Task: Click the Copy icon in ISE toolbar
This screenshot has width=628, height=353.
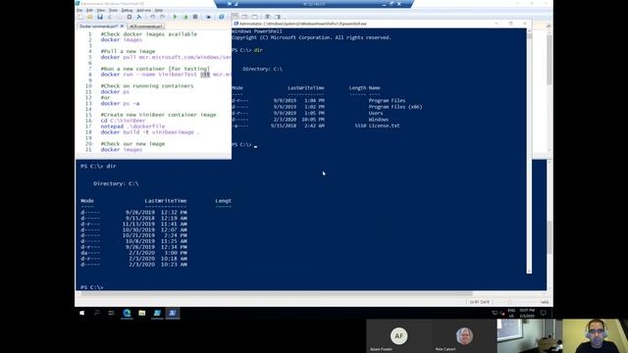Action: 120,17
